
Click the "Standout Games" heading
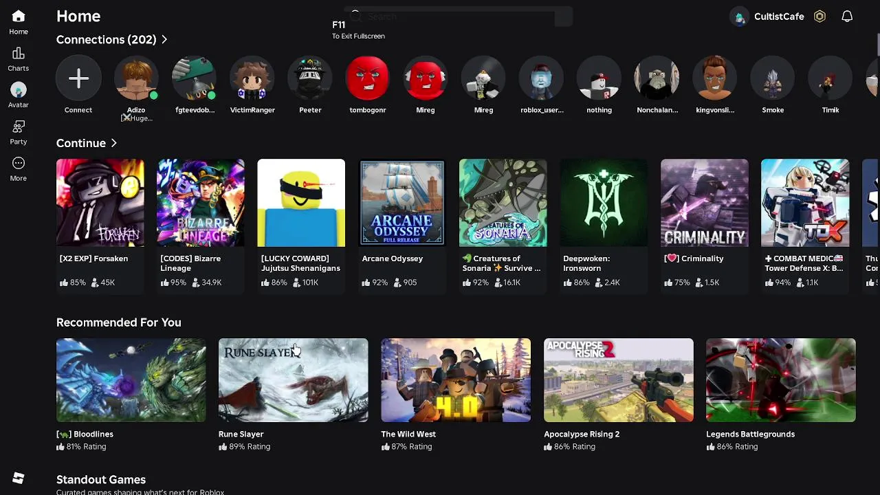click(101, 480)
